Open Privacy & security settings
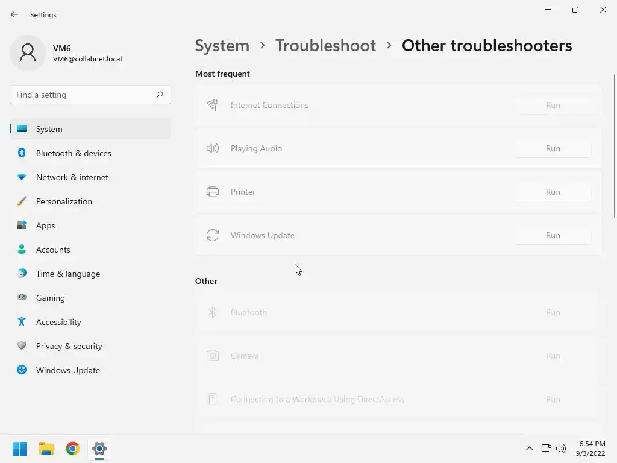The height and width of the screenshot is (463, 617). (90, 345)
